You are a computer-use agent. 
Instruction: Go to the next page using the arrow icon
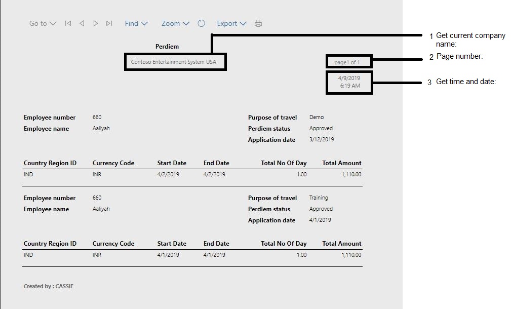point(96,23)
